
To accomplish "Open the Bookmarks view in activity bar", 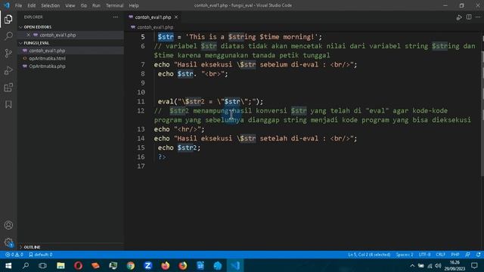I will (8, 104).
